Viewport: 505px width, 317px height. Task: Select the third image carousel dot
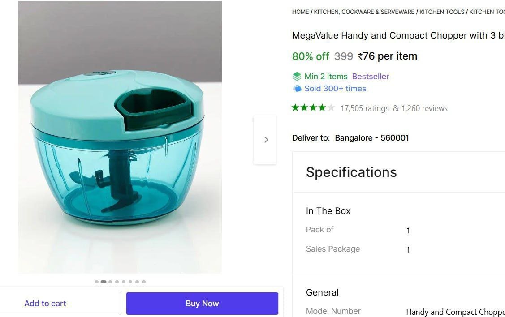(110, 282)
